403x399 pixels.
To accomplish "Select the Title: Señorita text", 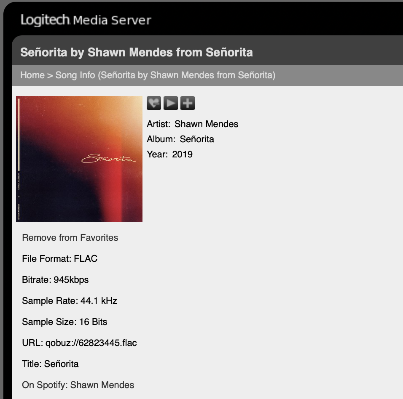I will pos(50,364).
